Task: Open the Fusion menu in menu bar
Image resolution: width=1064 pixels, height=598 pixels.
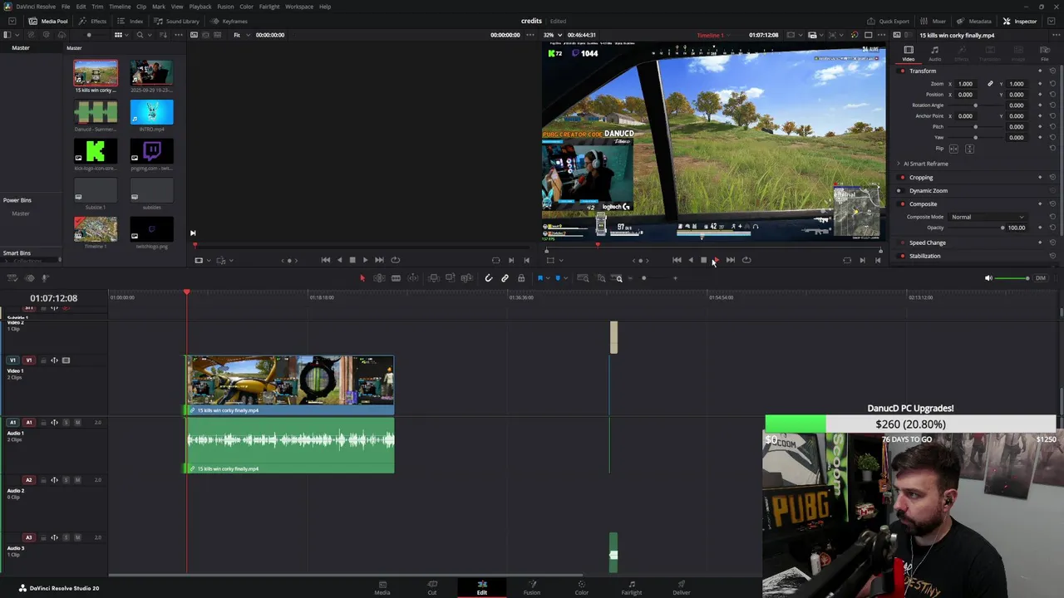Action: pyautogui.click(x=225, y=7)
